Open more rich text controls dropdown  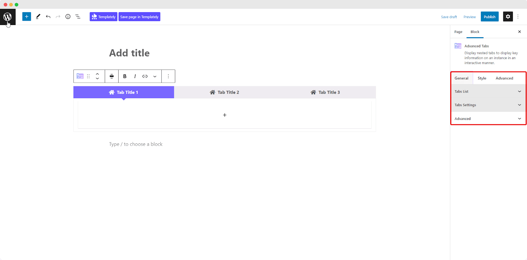click(x=155, y=76)
